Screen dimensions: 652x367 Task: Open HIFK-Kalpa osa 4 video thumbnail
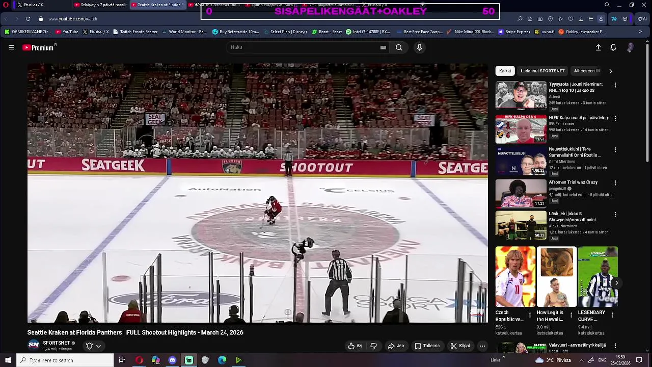coord(521,129)
